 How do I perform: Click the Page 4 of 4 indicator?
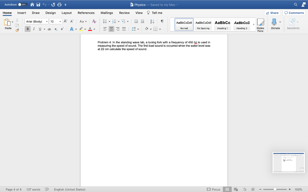pyautogui.click(x=14, y=189)
